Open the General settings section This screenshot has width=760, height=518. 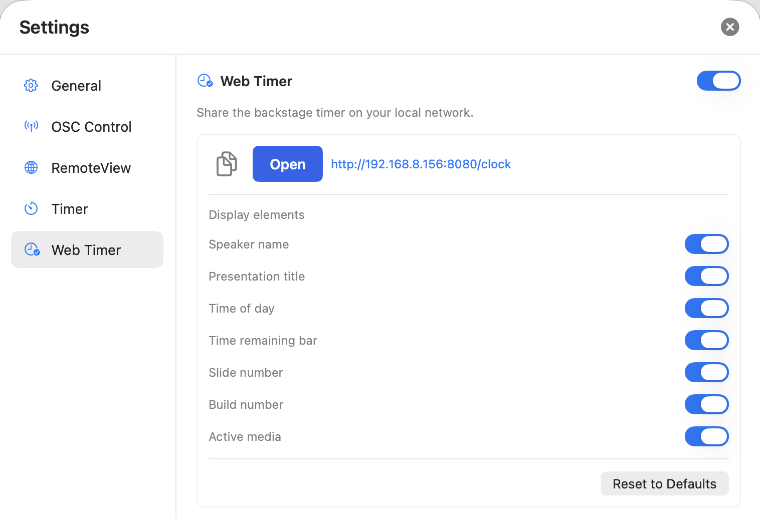pyautogui.click(x=87, y=86)
